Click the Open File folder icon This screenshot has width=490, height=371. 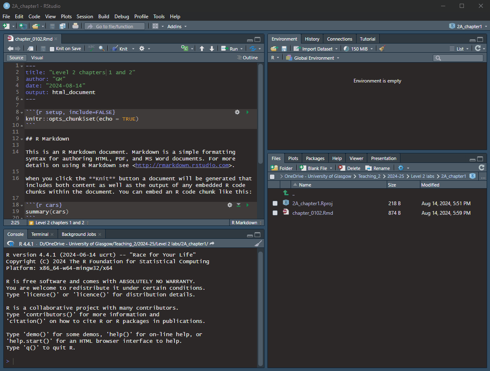[x=35, y=26]
